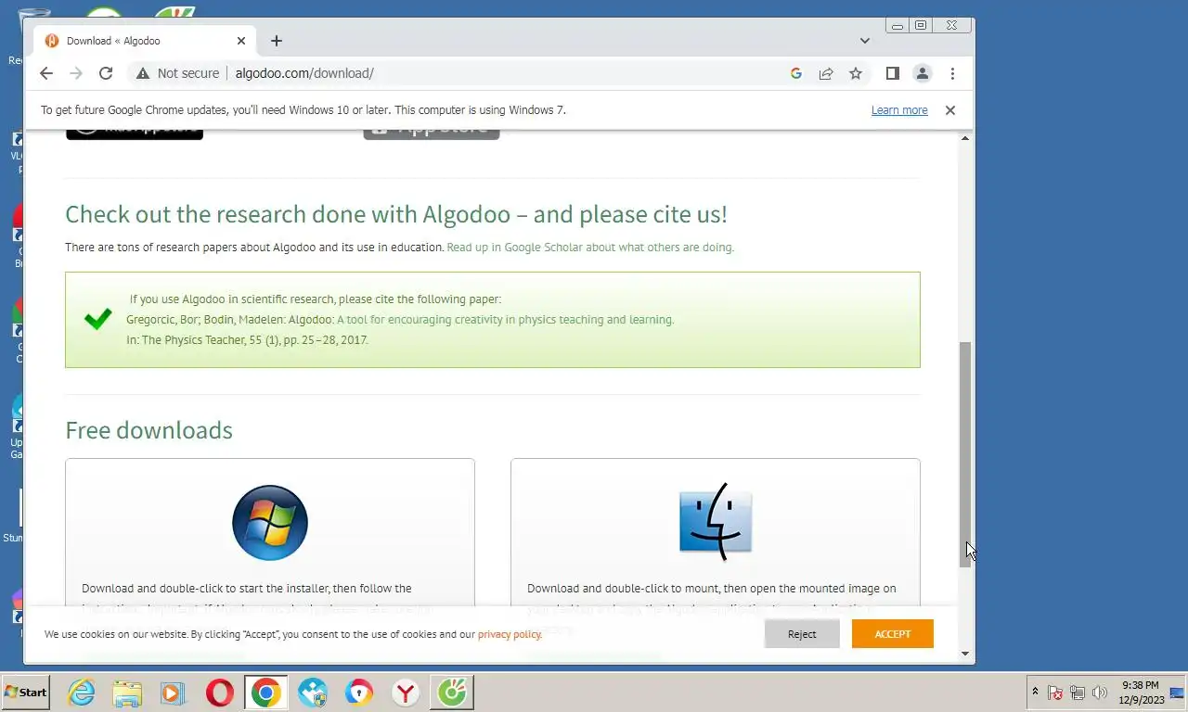Open the volume speaker tray icon
1188x712 pixels.
click(x=1100, y=693)
